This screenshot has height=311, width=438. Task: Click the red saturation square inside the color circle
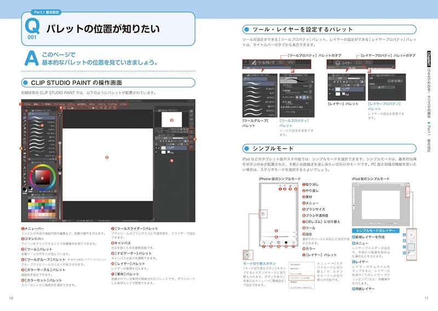pyautogui.click(x=43, y=178)
